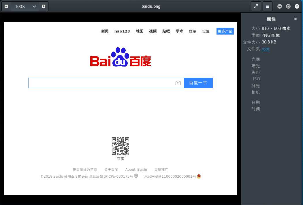Screen dimensions: 303x205
Task: Enter fullscreen view mode
Action: pos(256,6)
